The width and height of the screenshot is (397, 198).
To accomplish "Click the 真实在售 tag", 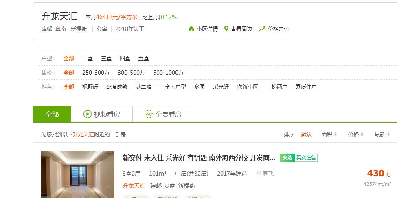I will pyautogui.click(x=306, y=158).
